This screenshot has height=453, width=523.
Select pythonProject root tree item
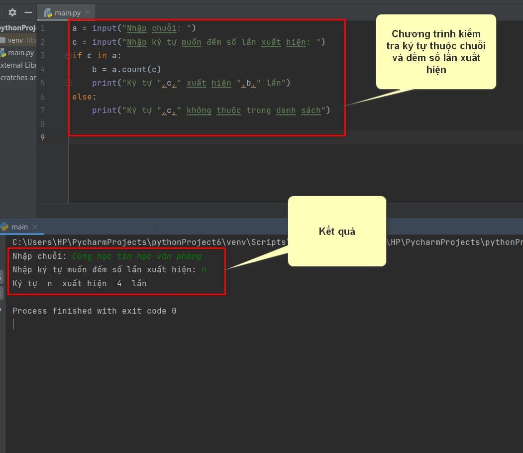pyautogui.click(x=18, y=28)
